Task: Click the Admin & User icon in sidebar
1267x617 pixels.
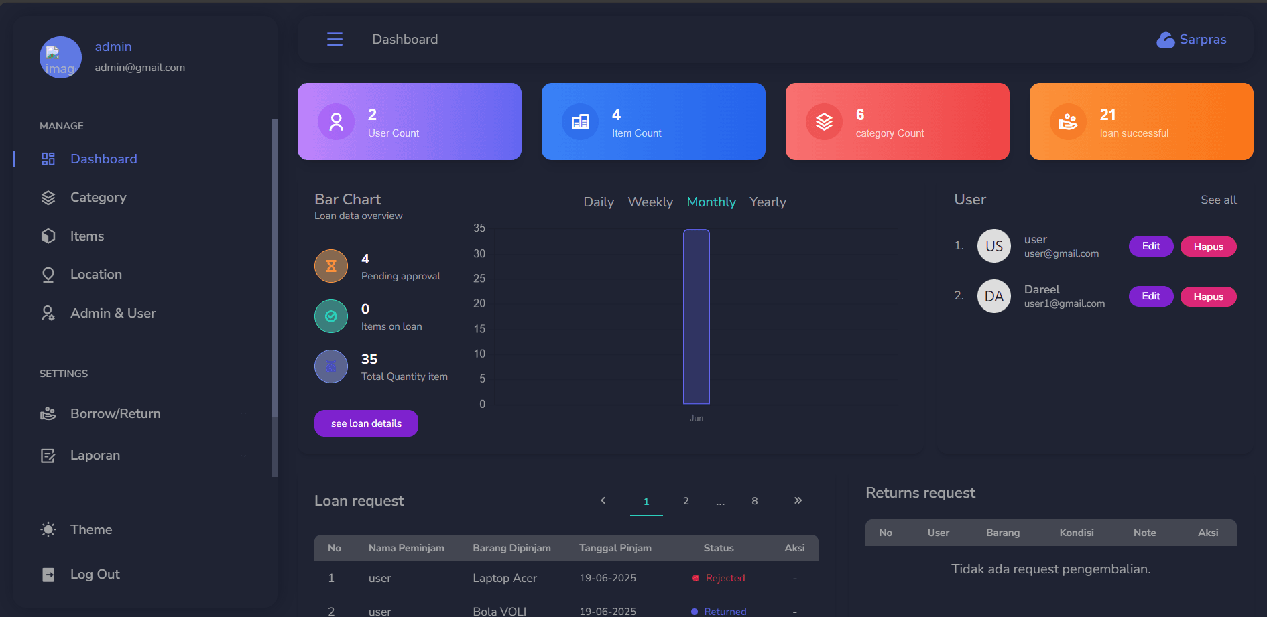Action: coord(48,313)
